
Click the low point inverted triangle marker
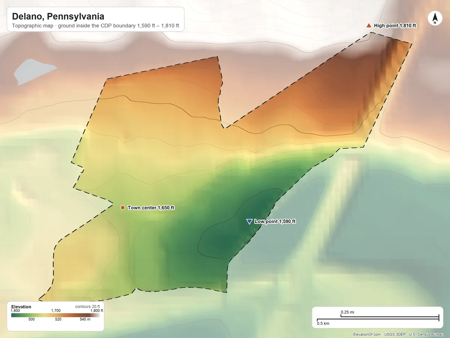249,222
